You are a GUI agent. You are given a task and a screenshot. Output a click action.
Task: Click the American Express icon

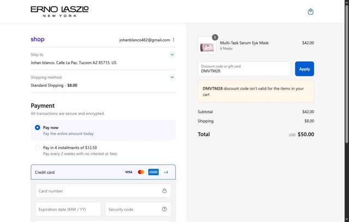(x=153, y=172)
